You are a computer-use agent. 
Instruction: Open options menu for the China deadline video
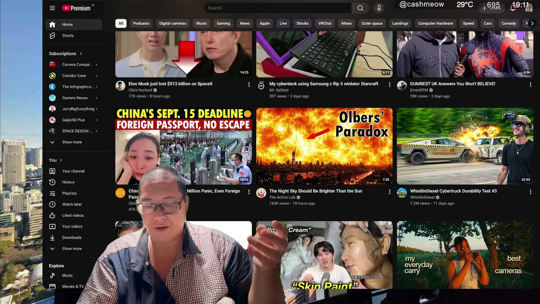point(249,192)
